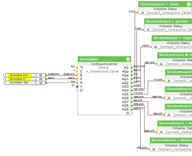Viewport: 192px width, 156px height.
Task: Click the 945 W value near input P
Action: tap(72, 78)
